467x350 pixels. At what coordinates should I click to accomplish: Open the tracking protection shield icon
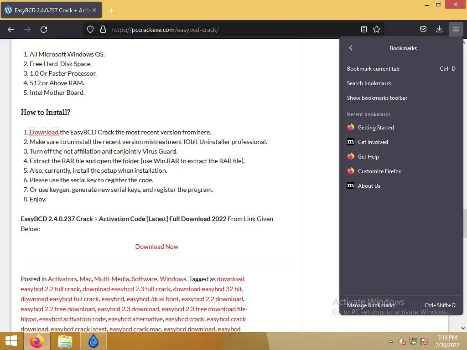point(90,30)
